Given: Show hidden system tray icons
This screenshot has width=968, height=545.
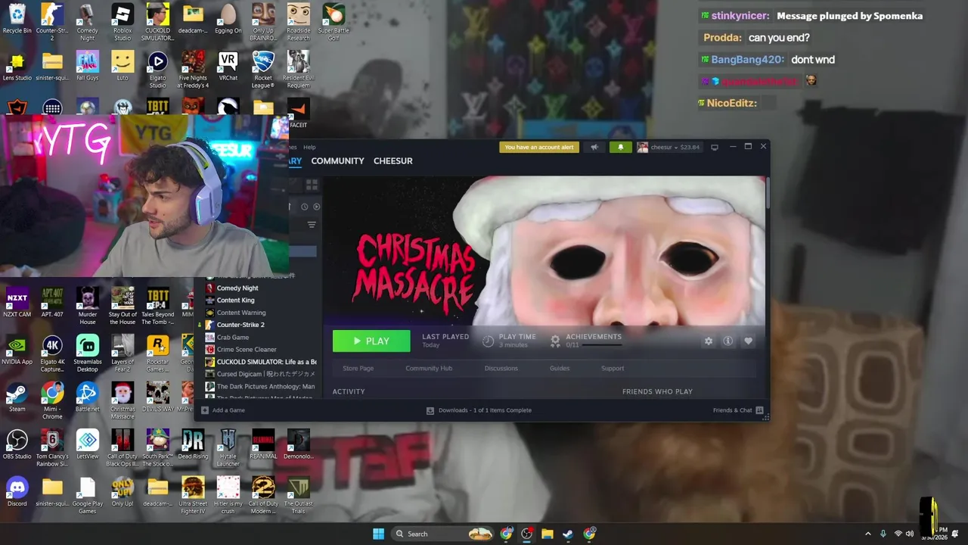Looking at the screenshot, I should point(867,534).
